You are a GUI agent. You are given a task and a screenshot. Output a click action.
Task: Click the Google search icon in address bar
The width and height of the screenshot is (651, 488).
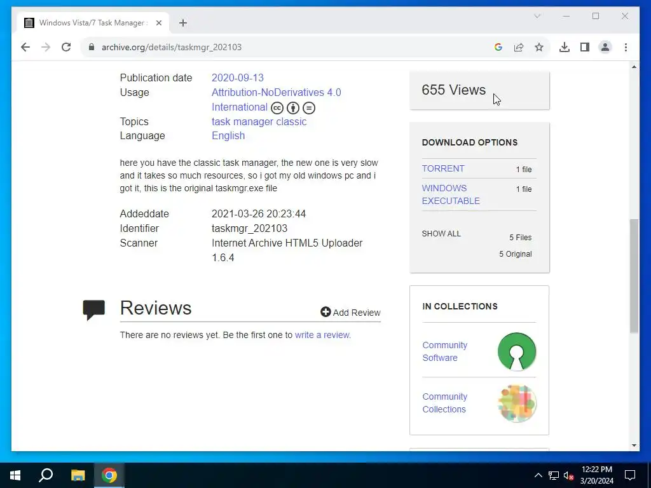point(498,47)
